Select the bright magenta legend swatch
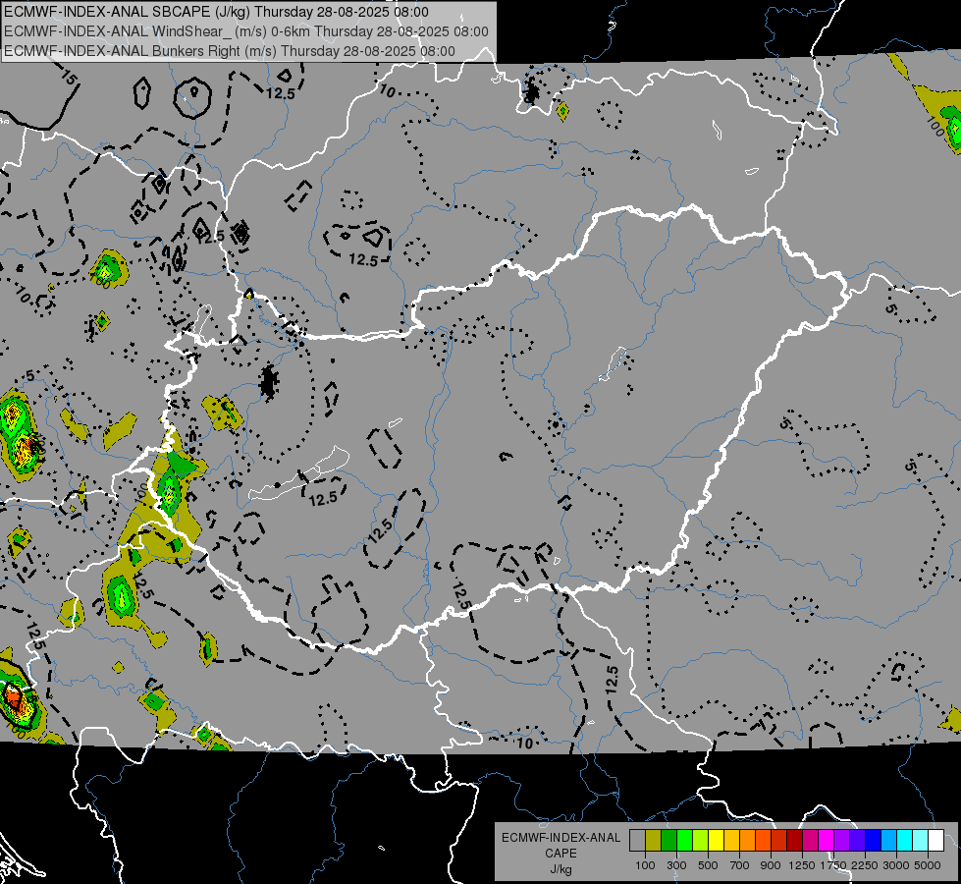The image size is (961, 884). (827, 841)
